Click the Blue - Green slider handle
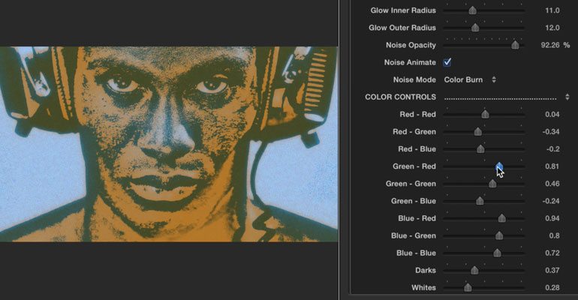 coord(499,235)
